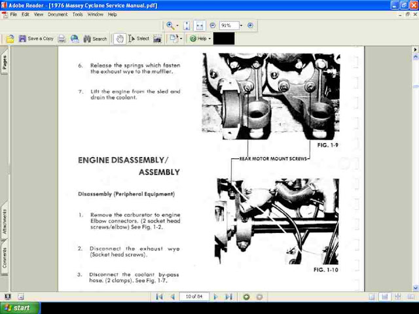Click the vertical scrollbar up arrow
This screenshot has width=419, height=314.
(416, 57)
